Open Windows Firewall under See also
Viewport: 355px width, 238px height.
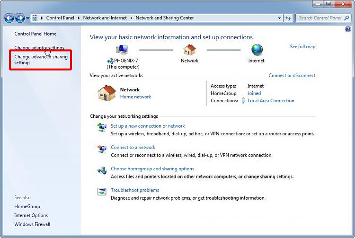pos(32,224)
